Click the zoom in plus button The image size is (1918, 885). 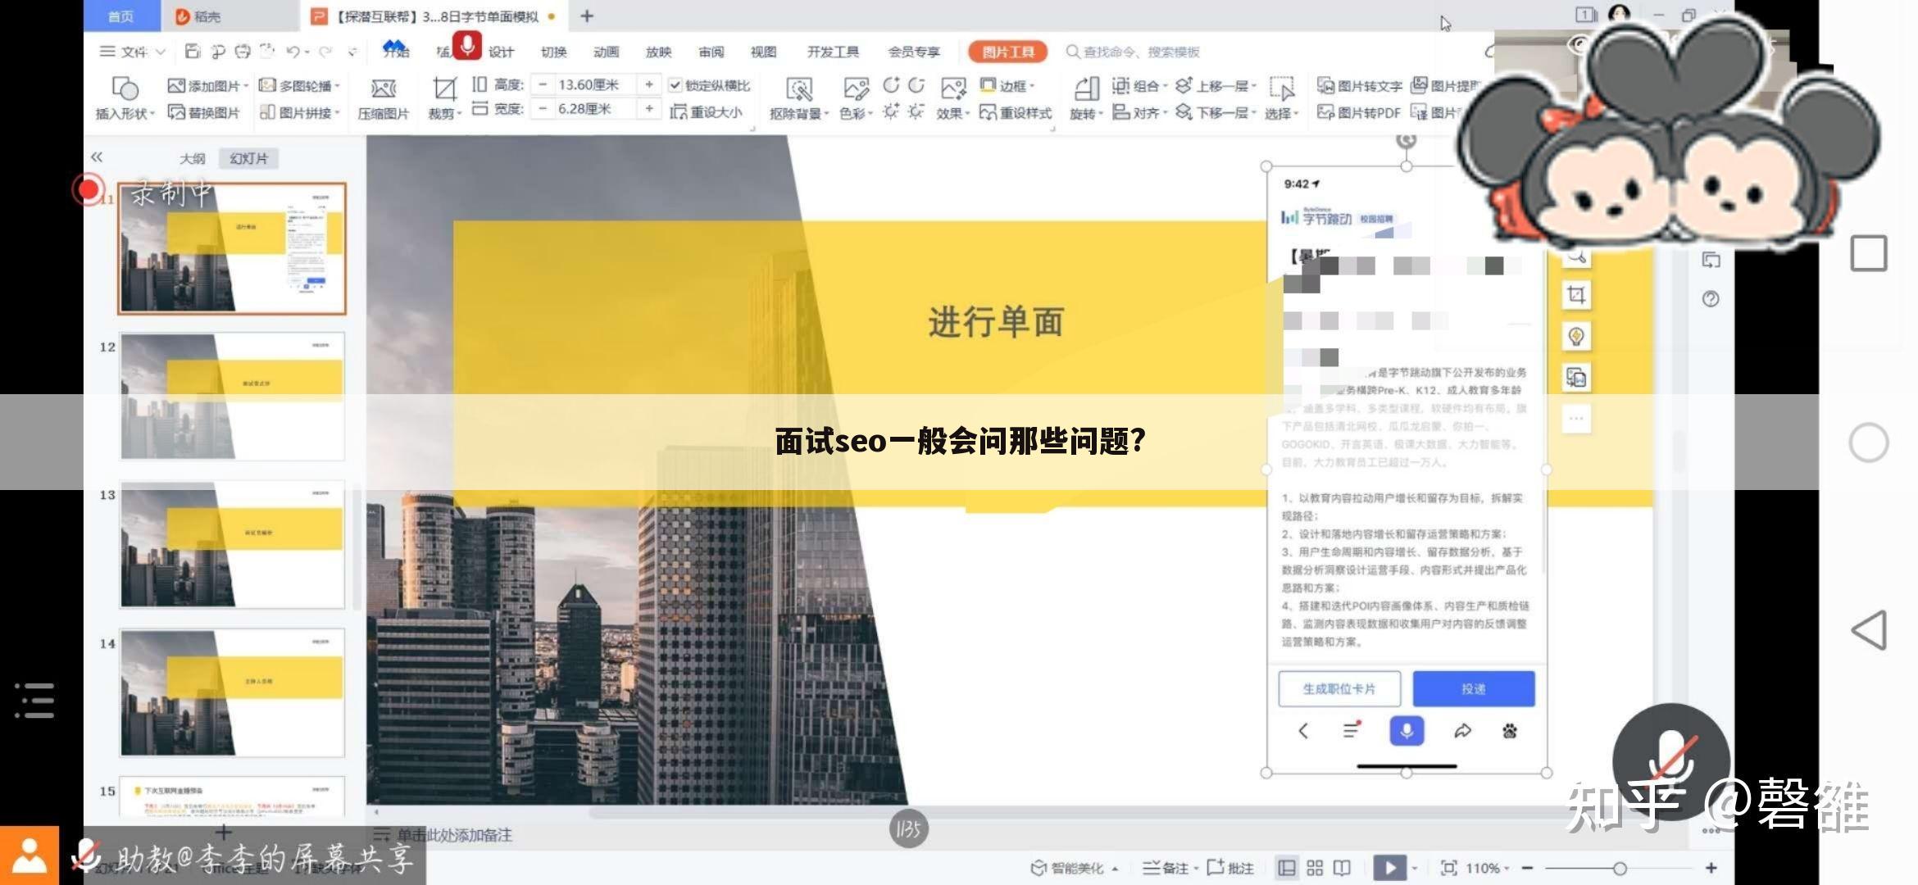tap(1711, 868)
